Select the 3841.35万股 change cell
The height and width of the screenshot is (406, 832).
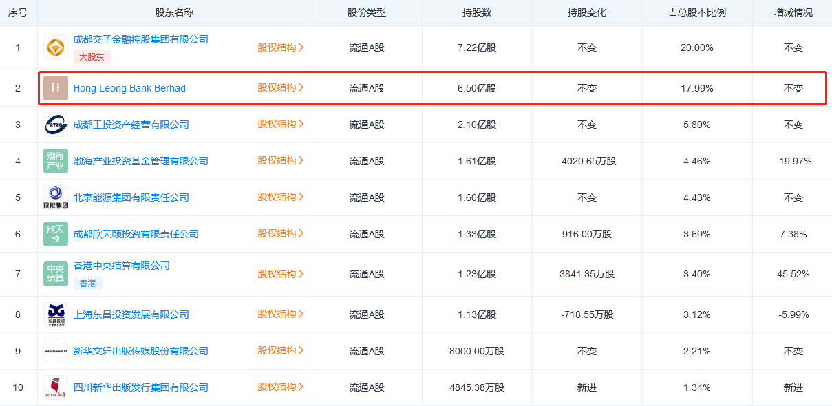[x=587, y=274]
